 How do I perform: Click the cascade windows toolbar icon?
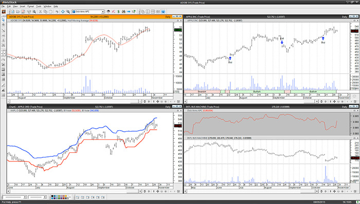142,11
